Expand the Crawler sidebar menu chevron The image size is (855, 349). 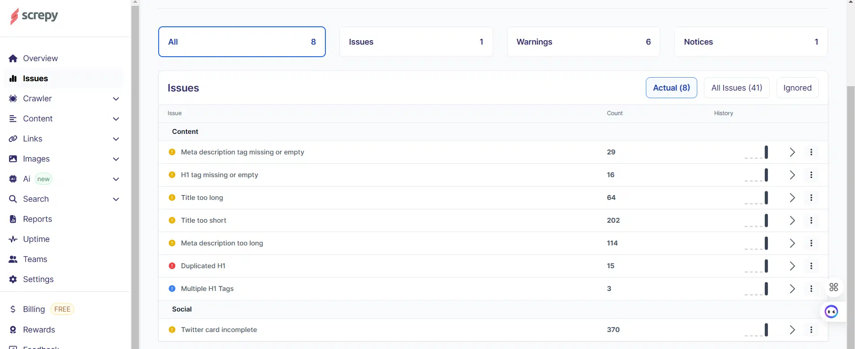116,99
